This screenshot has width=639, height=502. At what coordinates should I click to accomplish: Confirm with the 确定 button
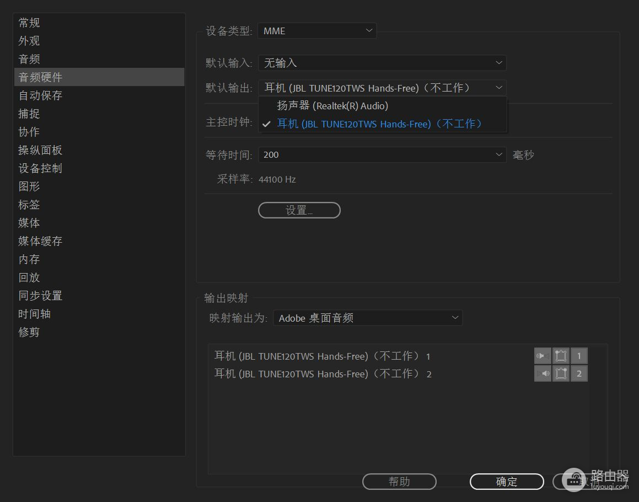pos(507,482)
